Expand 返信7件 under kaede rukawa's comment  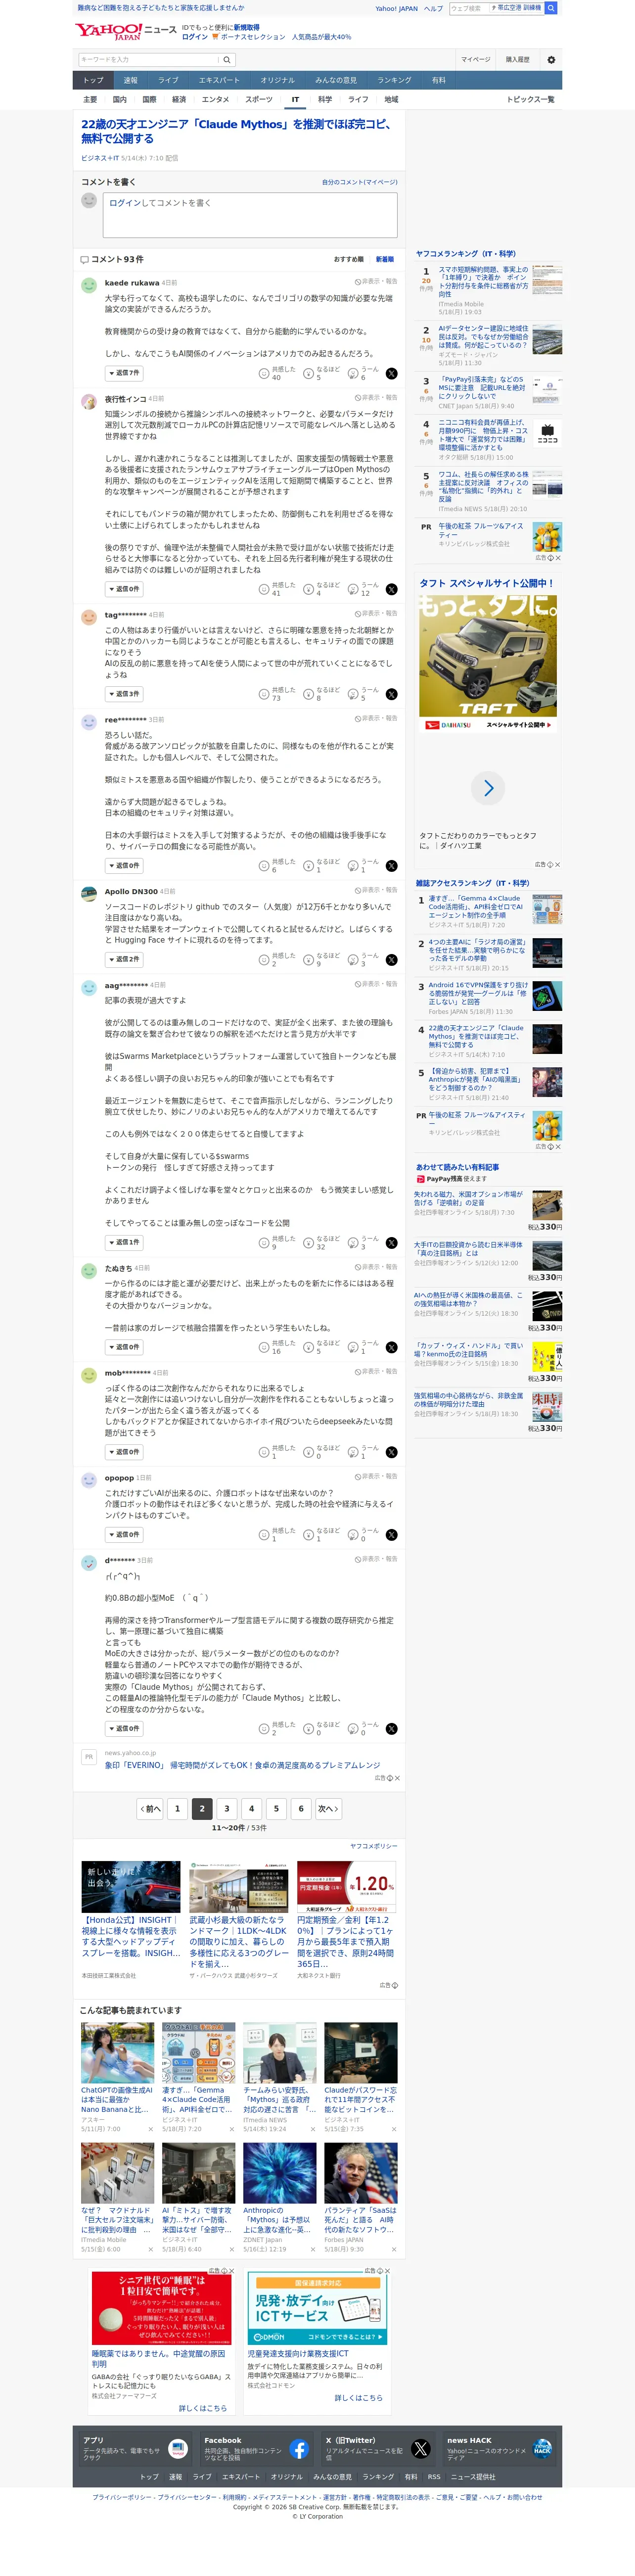(124, 373)
